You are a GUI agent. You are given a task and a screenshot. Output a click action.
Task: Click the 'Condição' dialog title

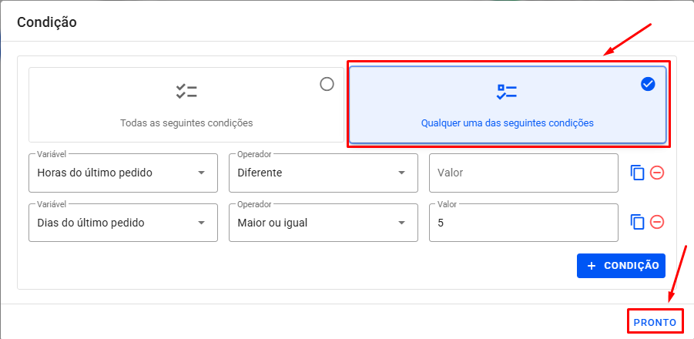click(46, 22)
